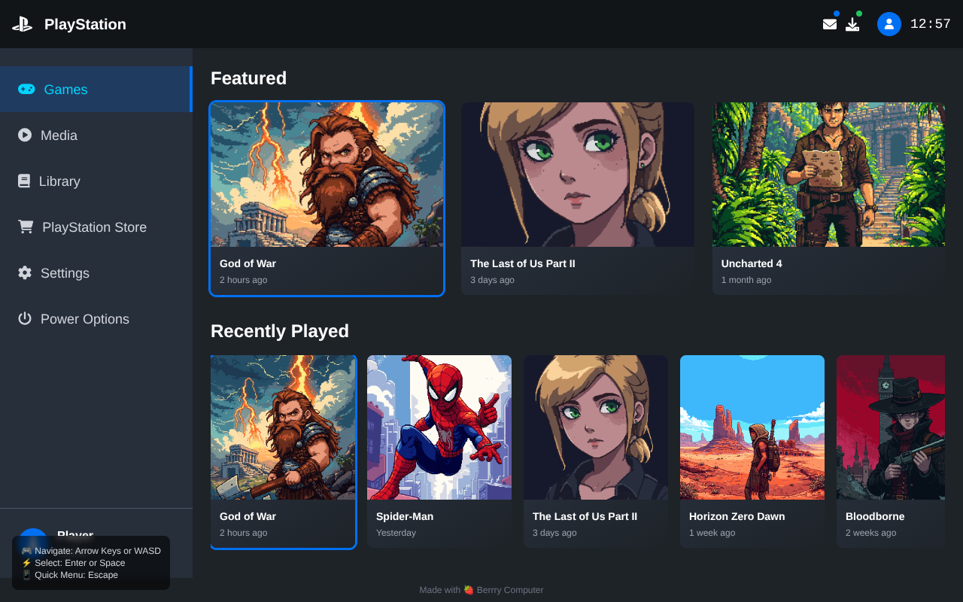963x602 pixels.
Task: Switch to the Media section
Action: (59, 135)
